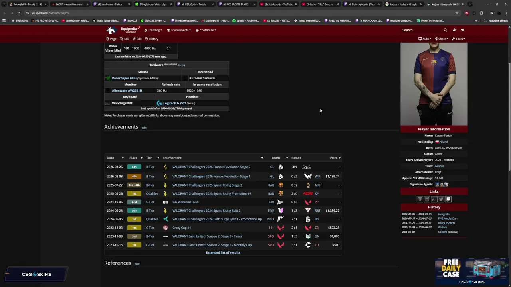This screenshot has width=511, height=287.
Task: Open the Twitter link icon
Action: (x=441, y=199)
